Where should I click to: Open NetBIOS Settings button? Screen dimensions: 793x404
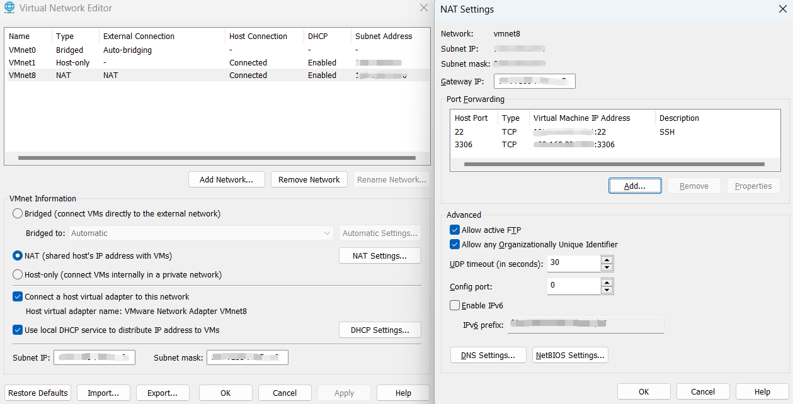(570, 356)
